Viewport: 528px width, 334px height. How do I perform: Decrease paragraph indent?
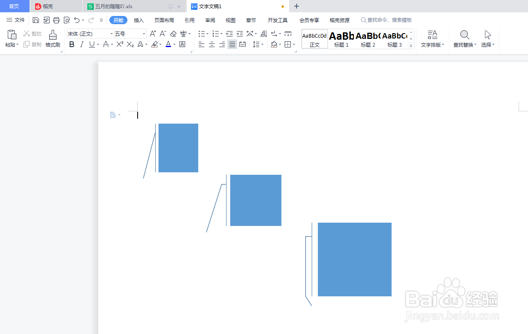(x=229, y=34)
